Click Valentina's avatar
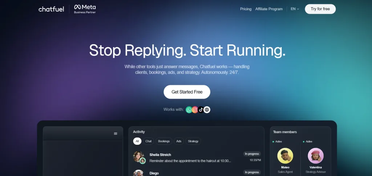 [x=316, y=156]
